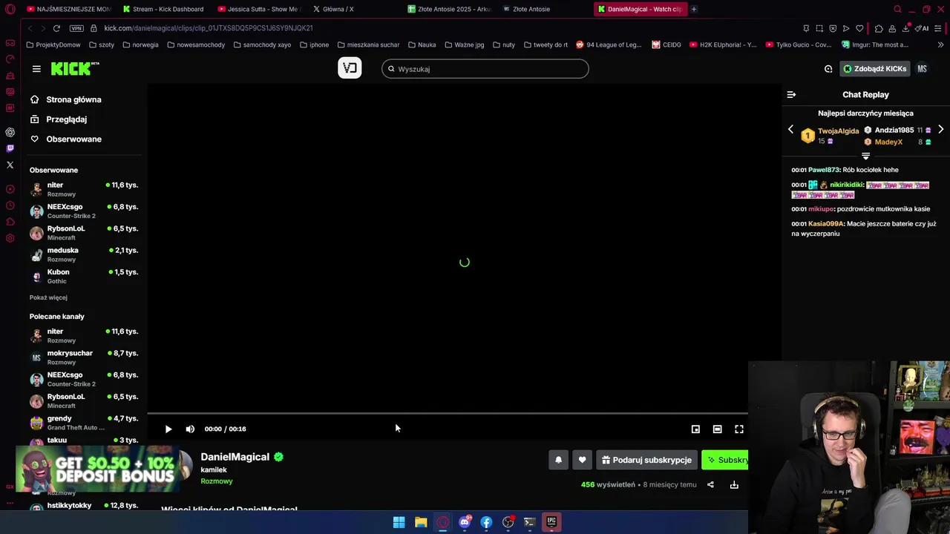Expand the gifters leaderboard arrow
The image size is (950, 534).
click(865, 156)
